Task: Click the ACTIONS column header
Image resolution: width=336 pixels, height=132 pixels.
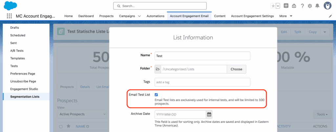Action: click(x=320, y=126)
